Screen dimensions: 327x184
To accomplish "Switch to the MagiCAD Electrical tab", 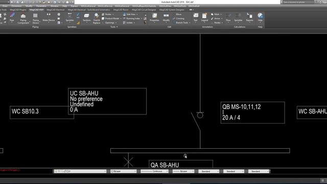I will (56, 10).
